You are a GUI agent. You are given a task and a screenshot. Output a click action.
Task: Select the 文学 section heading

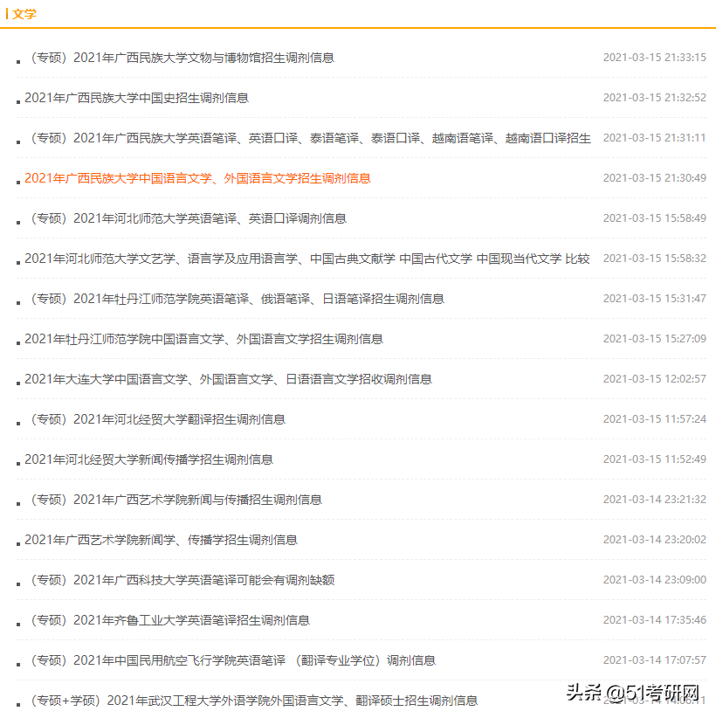26,14
